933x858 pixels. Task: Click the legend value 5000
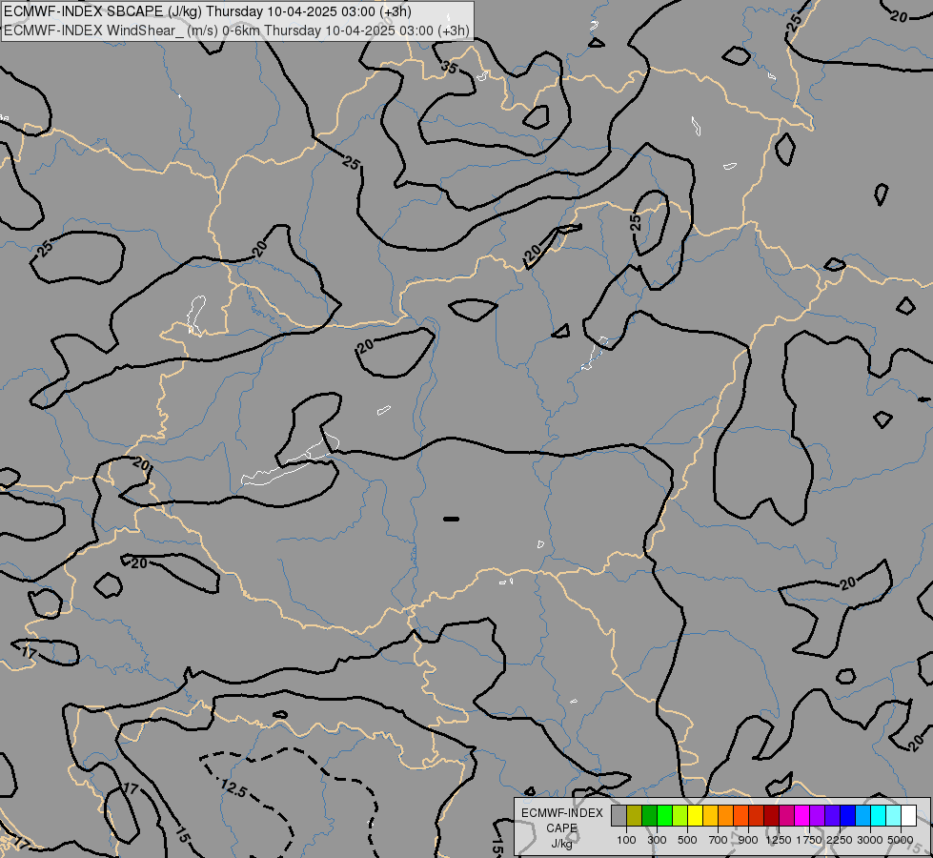(901, 840)
